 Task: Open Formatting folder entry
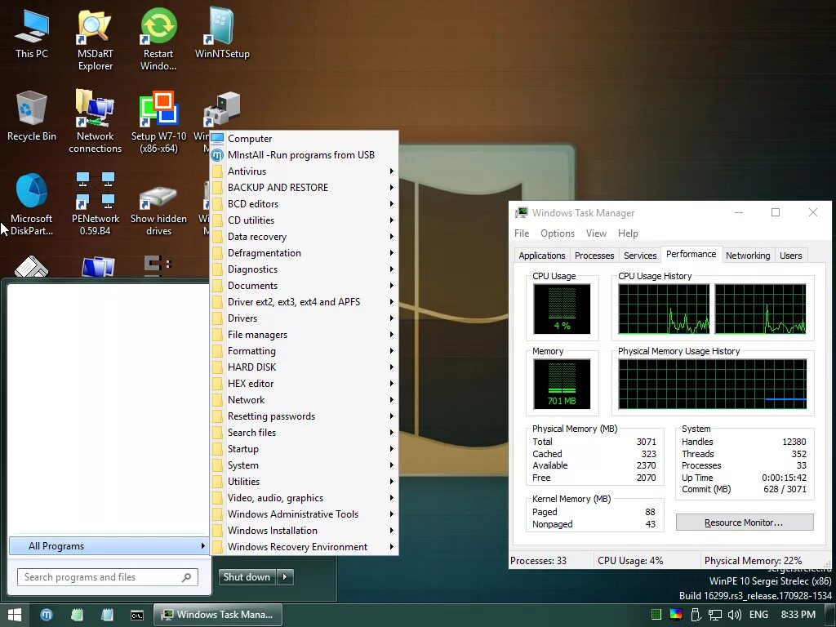304,351
